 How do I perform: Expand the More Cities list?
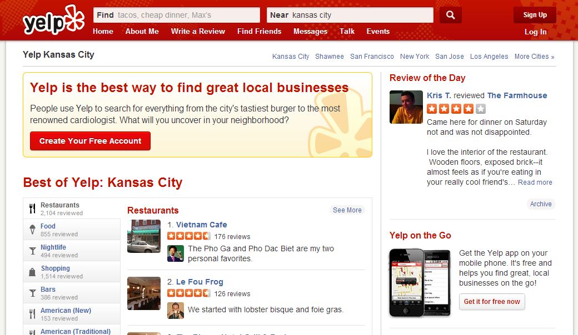tap(534, 56)
